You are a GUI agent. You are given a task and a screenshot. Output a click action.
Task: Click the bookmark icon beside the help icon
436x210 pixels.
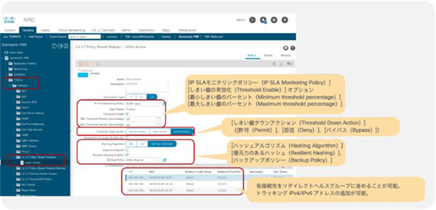click(x=285, y=48)
